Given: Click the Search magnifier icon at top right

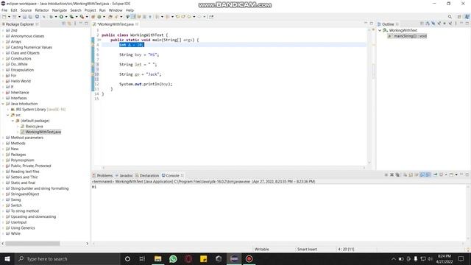Looking at the screenshot, I should [x=450, y=17].
